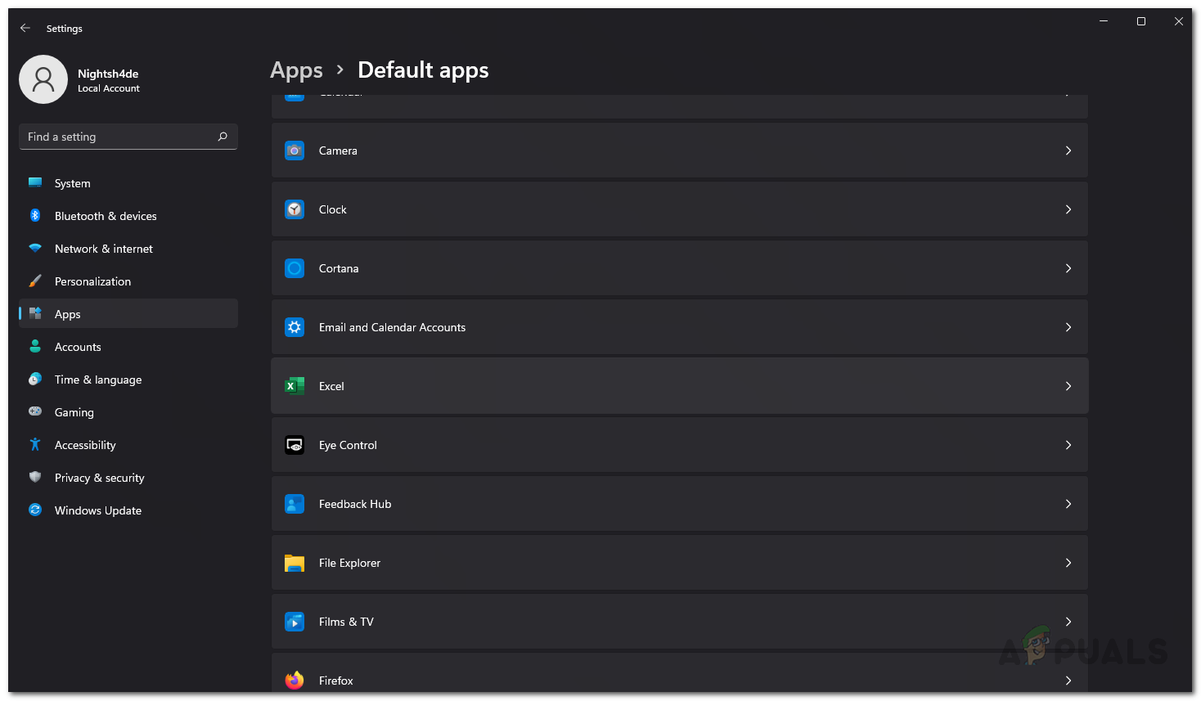Expand the Feedback Hub row chevron

coord(1068,504)
